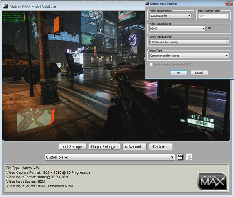Click the Video Input Source: HDMI summary line

(x=26, y=182)
